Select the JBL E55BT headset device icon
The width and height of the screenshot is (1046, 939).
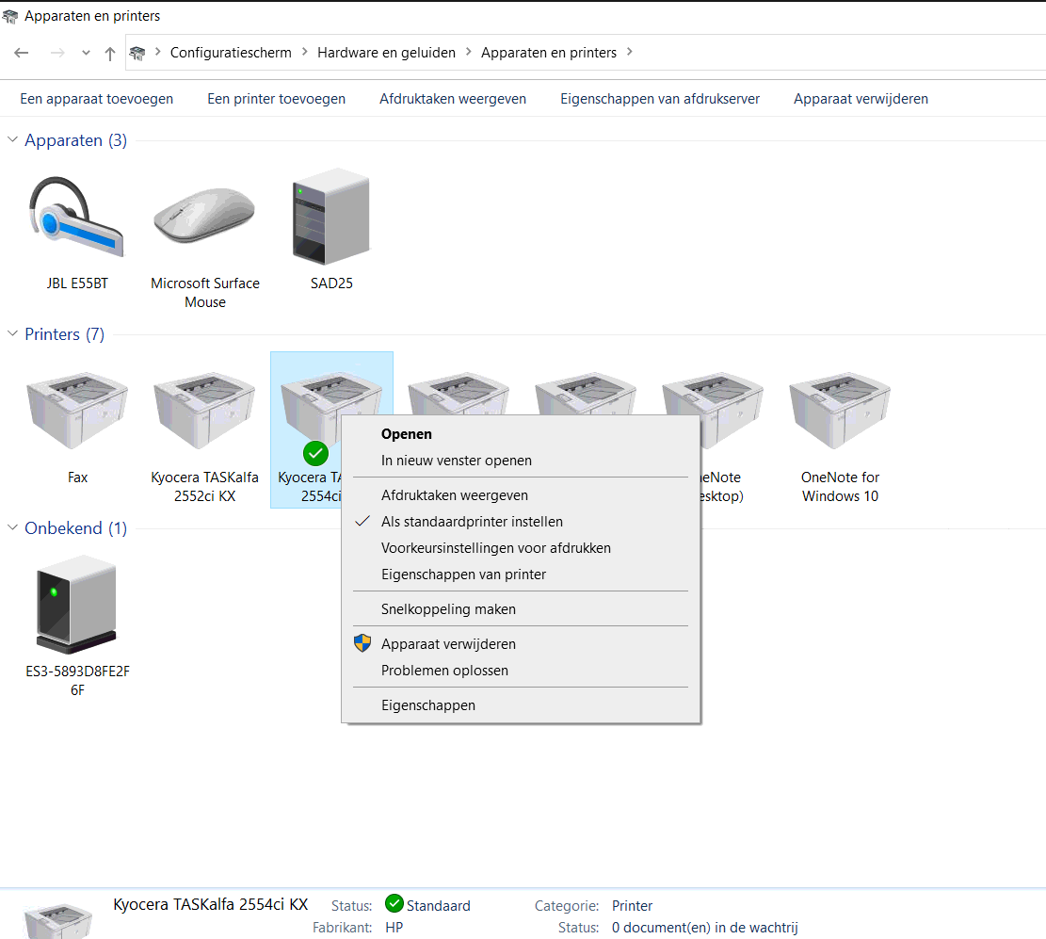pyautogui.click(x=76, y=217)
